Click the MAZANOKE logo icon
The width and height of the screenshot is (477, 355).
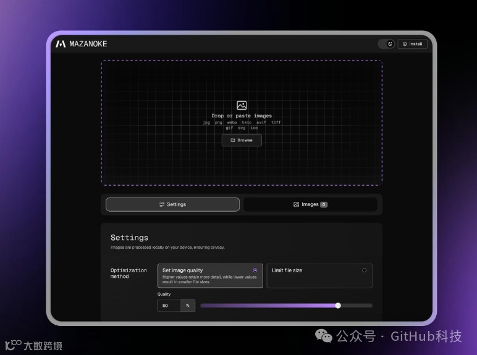coord(61,44)
